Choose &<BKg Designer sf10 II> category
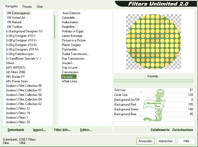 click(x=21, y=40)
